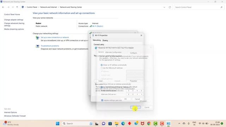The height and width of the screenshot is (127, 226).
Task: Click the taskbar Search box
Action: pos(78,123)
